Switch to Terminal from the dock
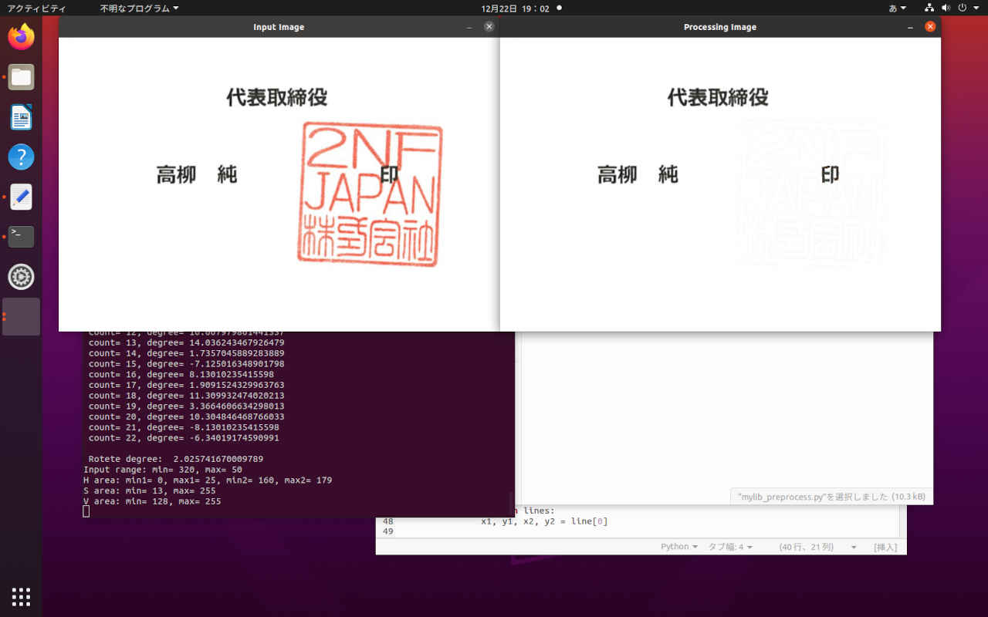 click(21, 236)
